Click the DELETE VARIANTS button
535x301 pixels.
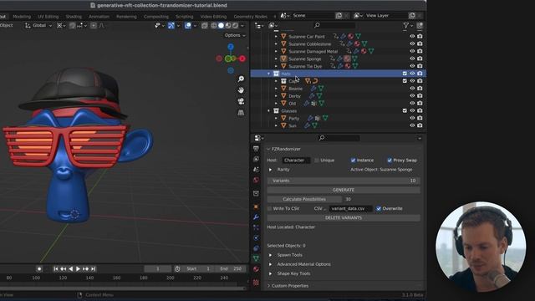344,217
